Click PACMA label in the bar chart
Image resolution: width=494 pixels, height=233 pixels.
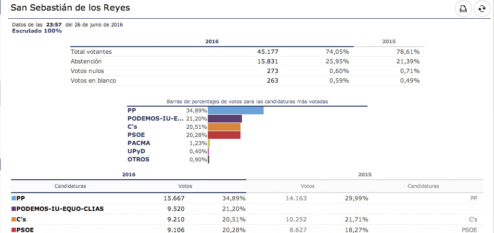139,143
